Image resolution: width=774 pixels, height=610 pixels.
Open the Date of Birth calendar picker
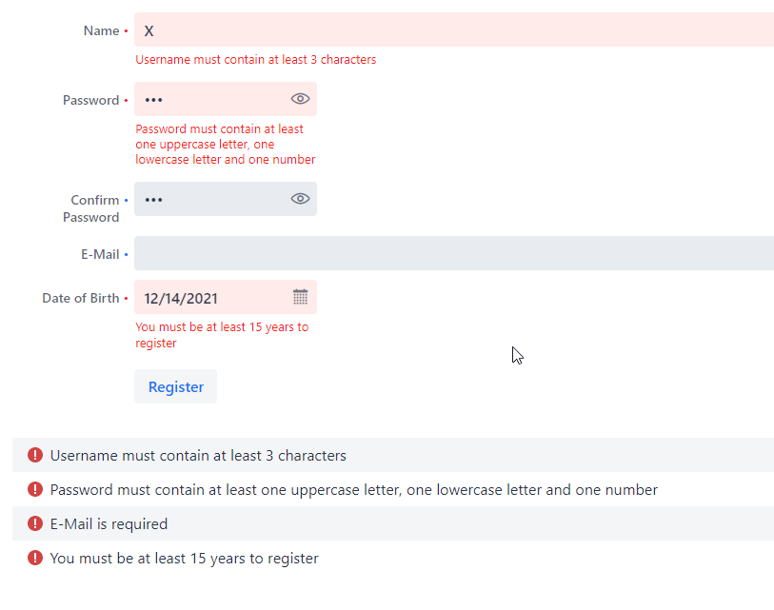(300, 297)
